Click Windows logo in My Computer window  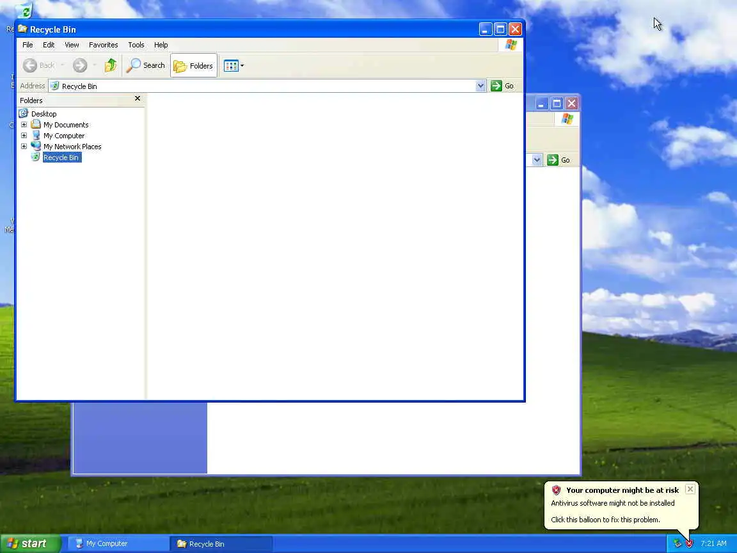click(x=567, y=119)
